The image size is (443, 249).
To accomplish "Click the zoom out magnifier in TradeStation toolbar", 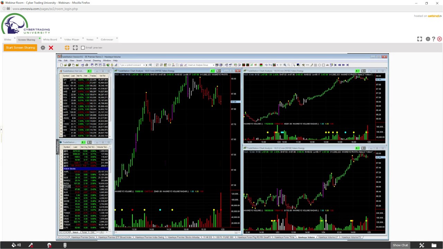I will point(289,65).
